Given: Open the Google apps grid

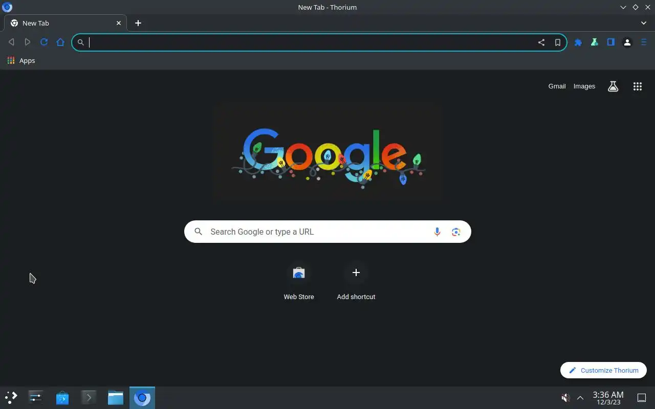Looking at the screenshot, I should click(638, 86).
